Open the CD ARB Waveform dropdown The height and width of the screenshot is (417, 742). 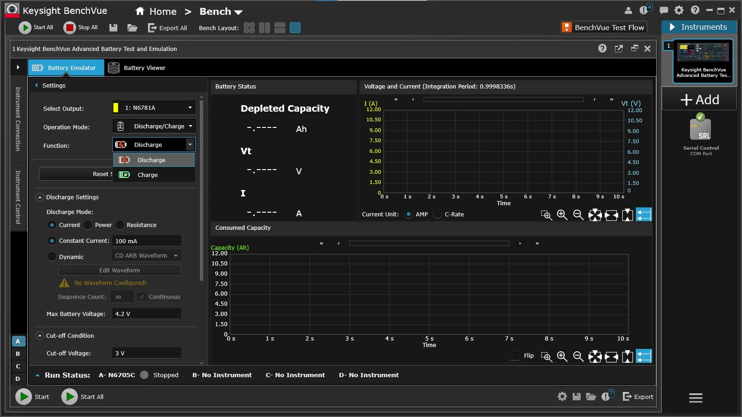[146, 256]
